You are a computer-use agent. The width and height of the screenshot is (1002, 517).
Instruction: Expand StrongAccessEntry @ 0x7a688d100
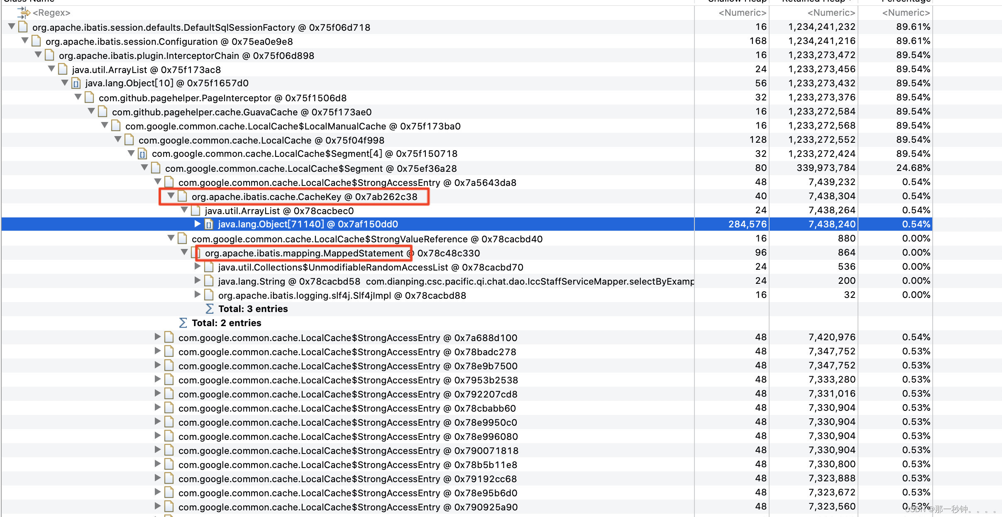point(158,337)
